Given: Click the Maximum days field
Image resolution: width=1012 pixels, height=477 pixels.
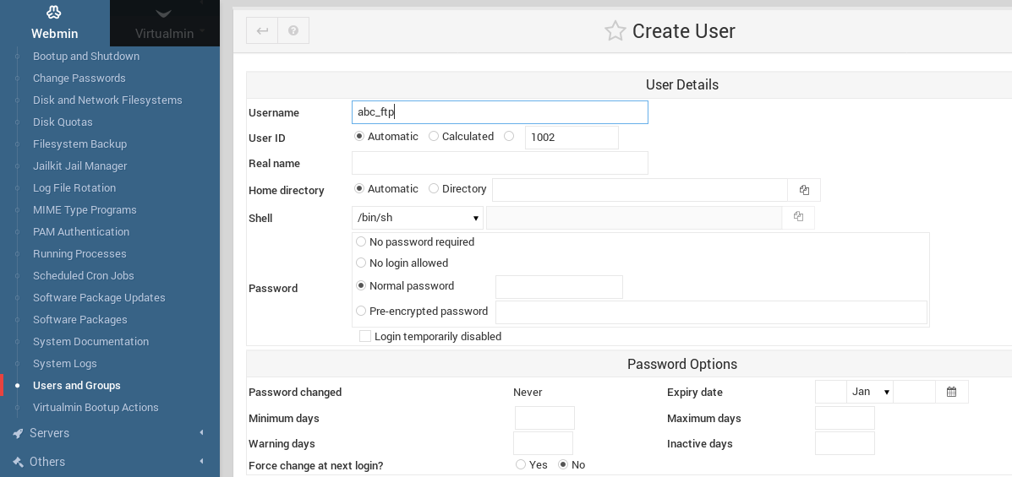Looking at the screenshot, I should click(845, 418).
